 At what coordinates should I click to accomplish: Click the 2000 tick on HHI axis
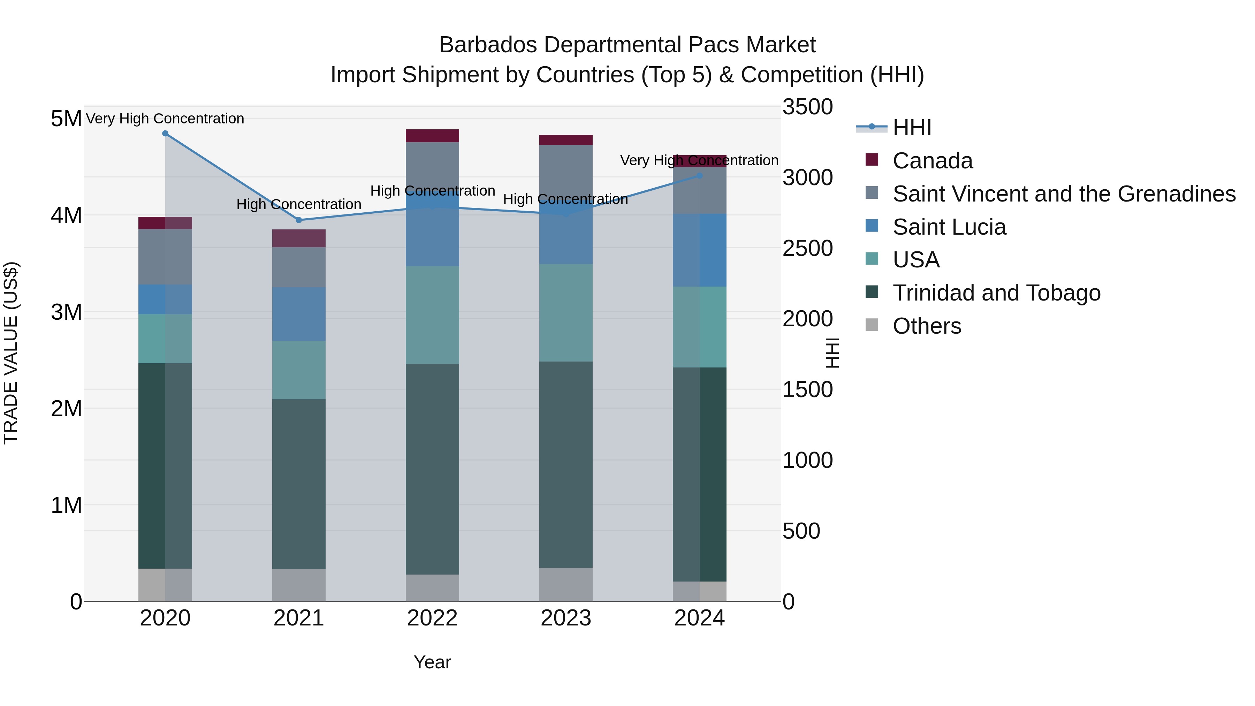tap(808, 319)
